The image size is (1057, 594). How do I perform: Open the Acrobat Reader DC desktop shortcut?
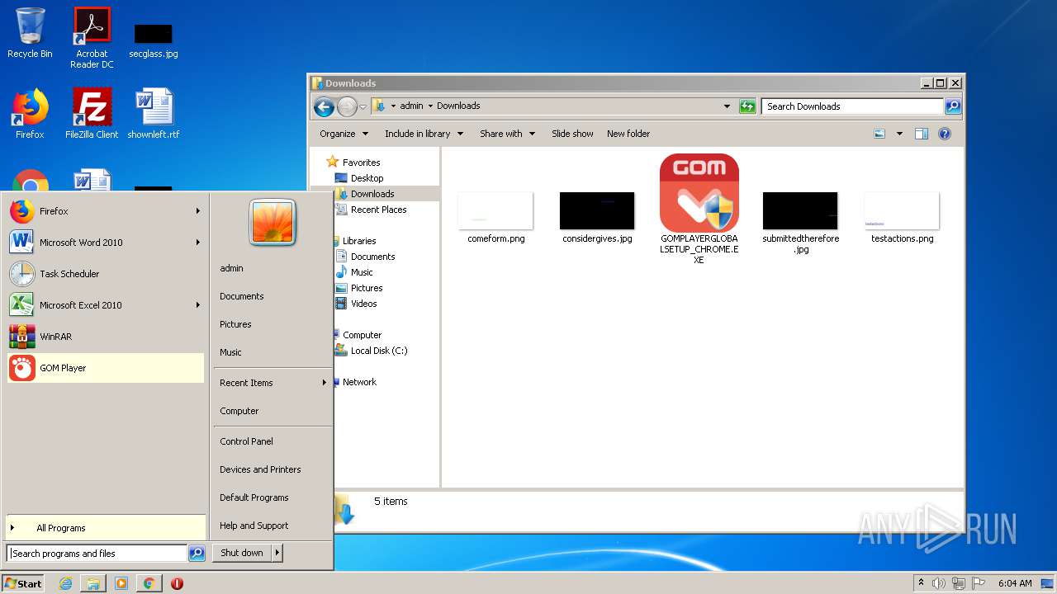(x=92, y=37)
